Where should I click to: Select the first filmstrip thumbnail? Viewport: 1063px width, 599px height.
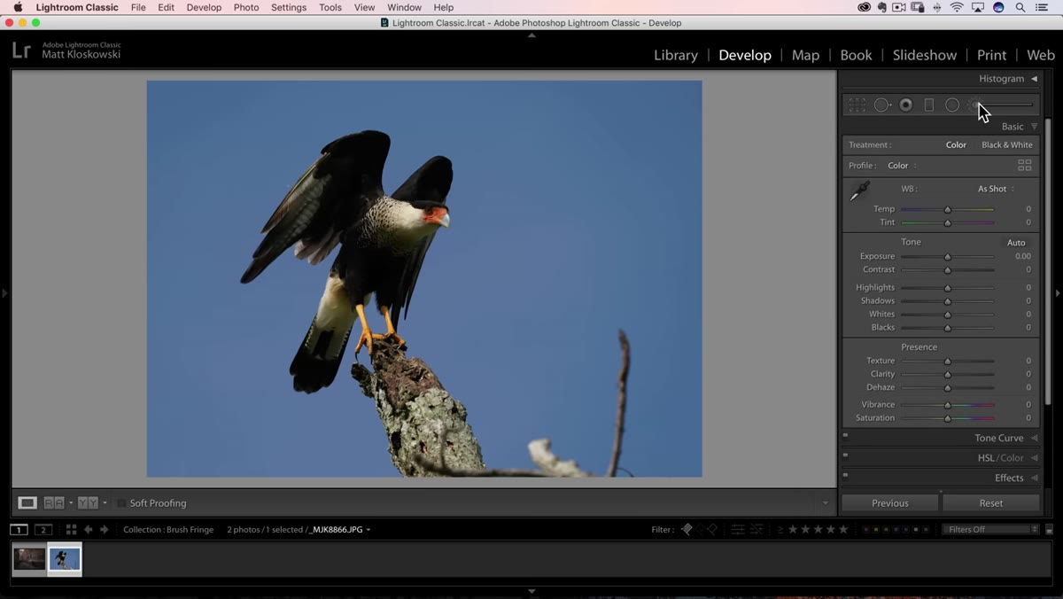tap(29, 558)
